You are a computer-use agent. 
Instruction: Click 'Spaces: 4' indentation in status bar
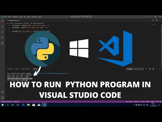[137, 102]
